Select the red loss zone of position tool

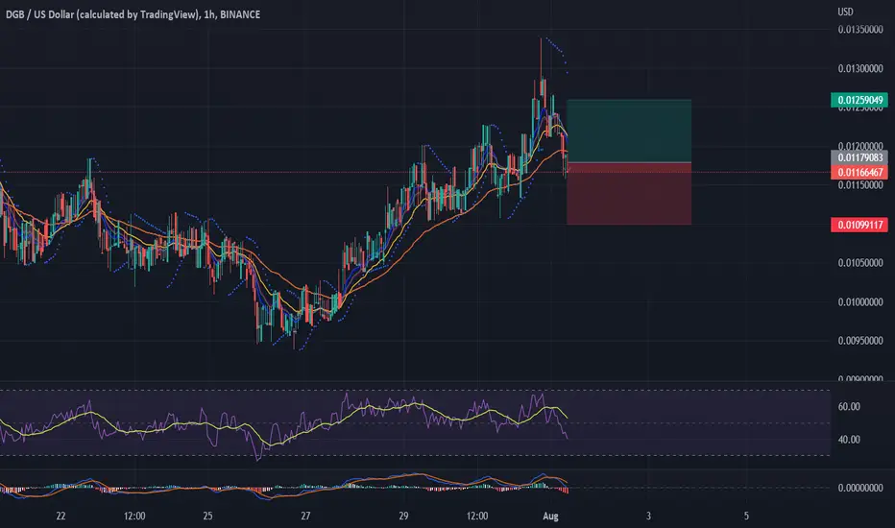[629, 194]
